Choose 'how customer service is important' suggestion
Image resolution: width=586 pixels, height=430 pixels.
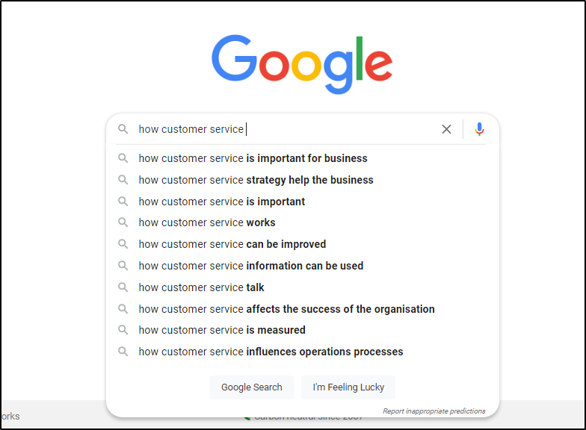[x=221, y=202]
